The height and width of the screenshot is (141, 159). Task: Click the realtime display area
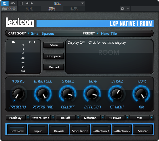click(x=109, y=57)
